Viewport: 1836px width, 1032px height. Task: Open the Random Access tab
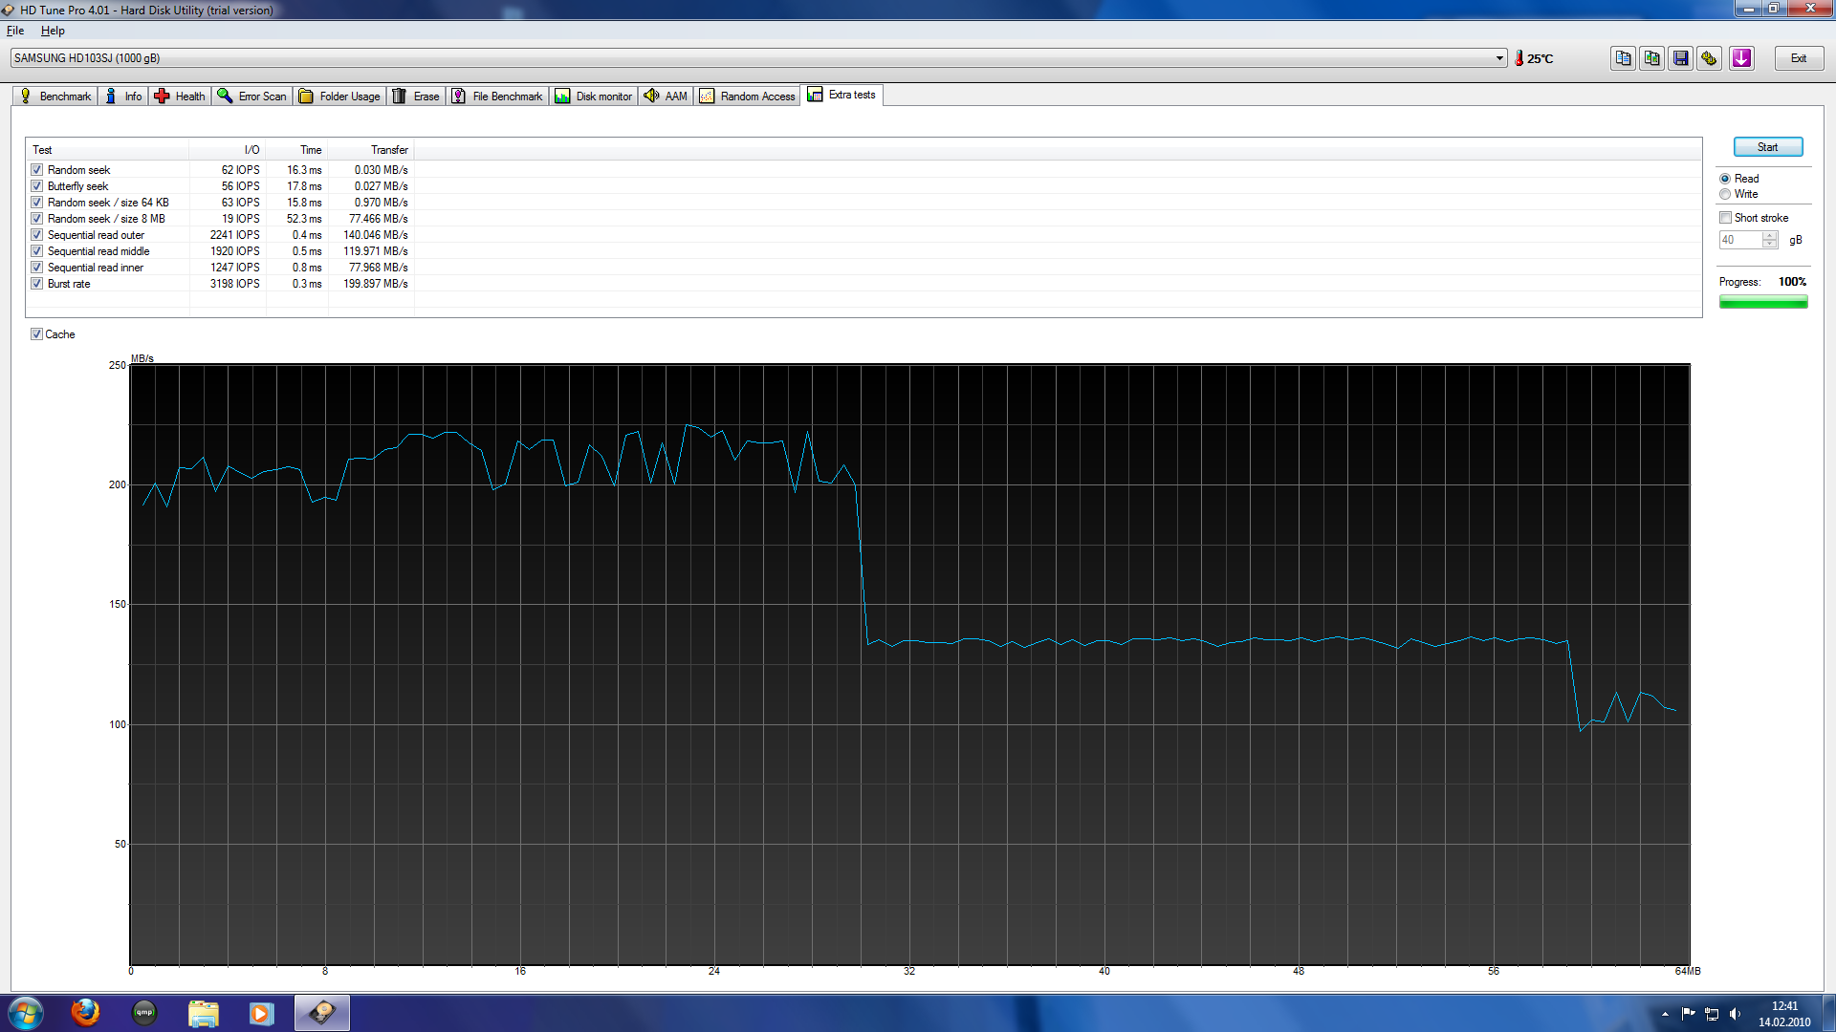point(748,97)
